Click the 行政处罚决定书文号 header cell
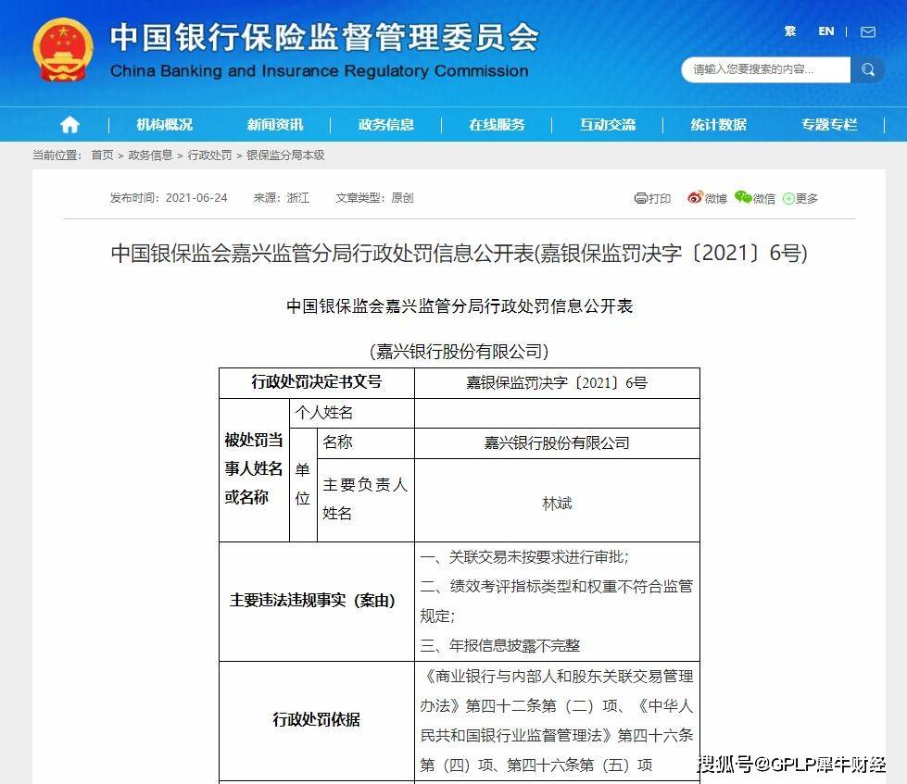907x784 pixels. 317,382
